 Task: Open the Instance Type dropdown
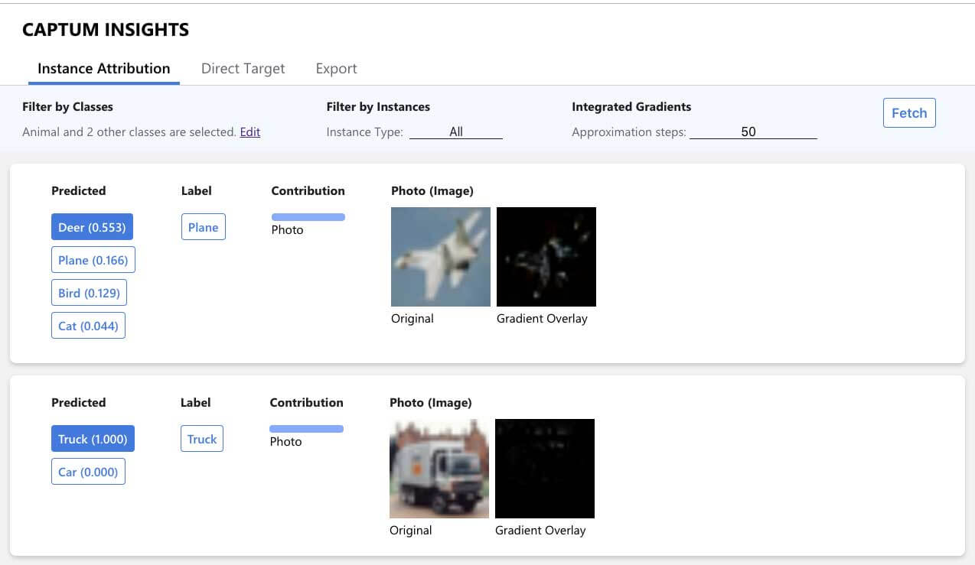coord(456,132)
